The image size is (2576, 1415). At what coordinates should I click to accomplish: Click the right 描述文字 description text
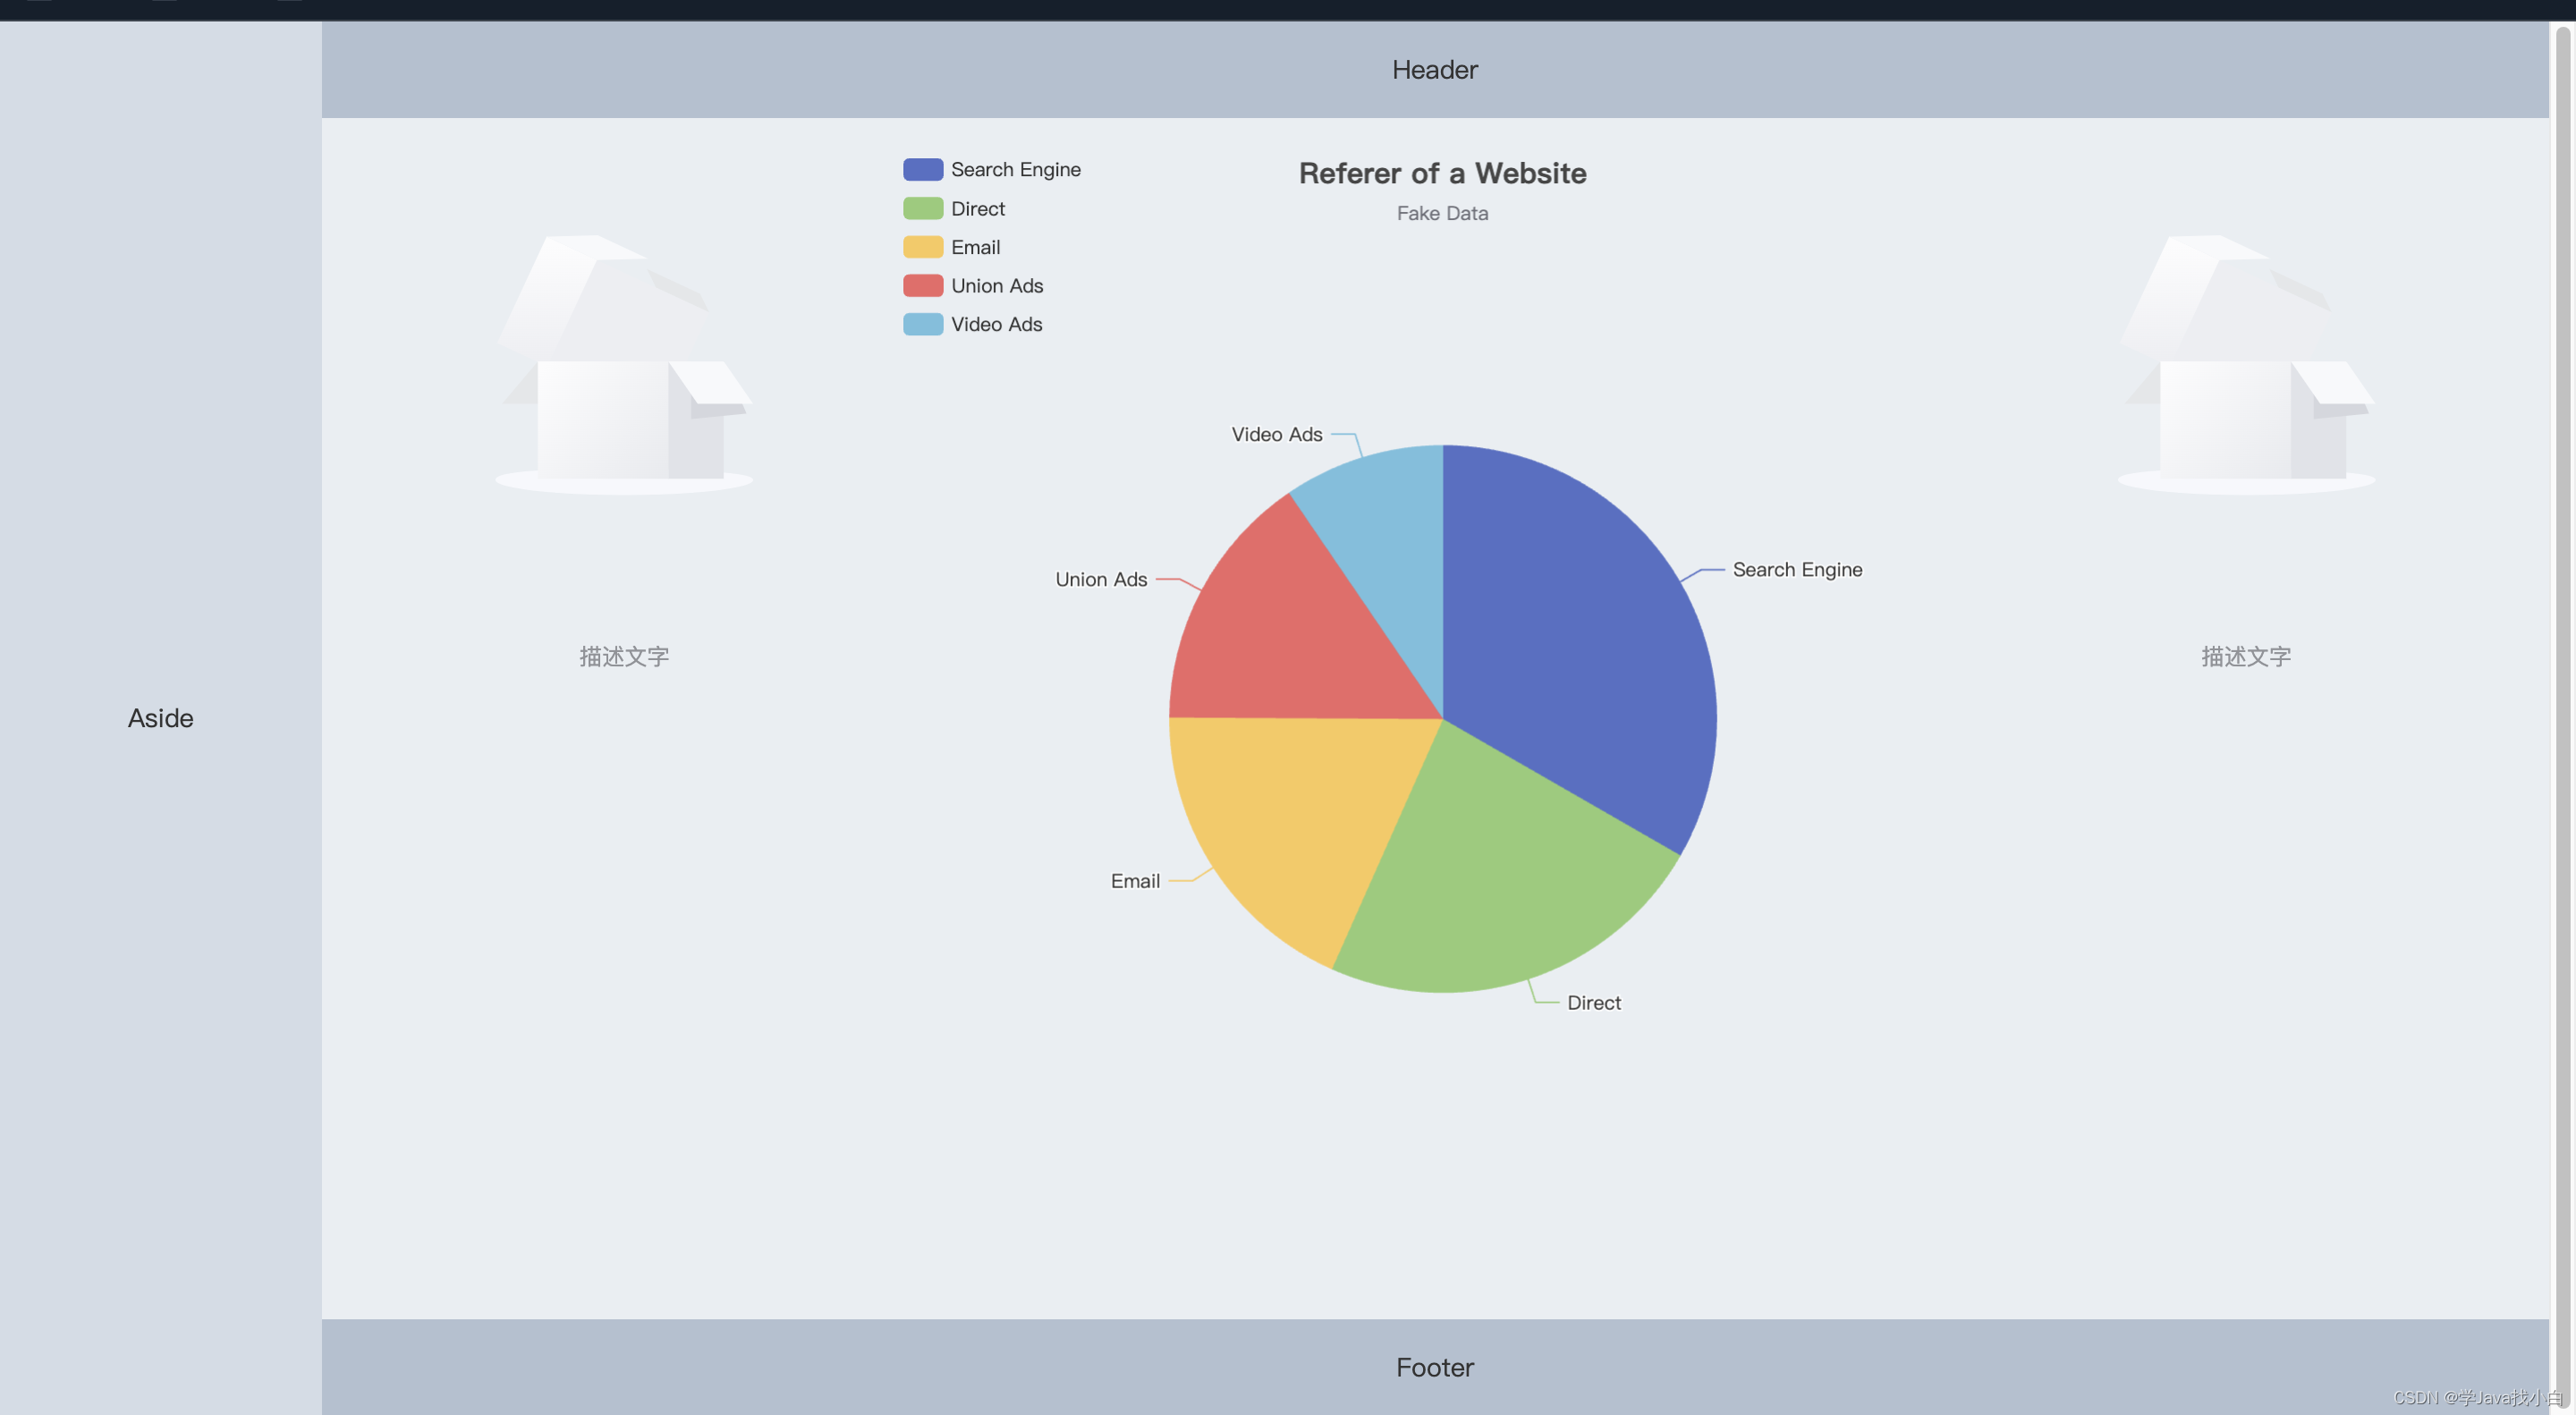tap(2246, 656)
